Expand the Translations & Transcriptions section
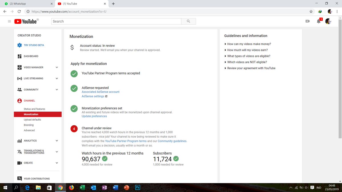The image size is (342, 192). tap(57, 152)
